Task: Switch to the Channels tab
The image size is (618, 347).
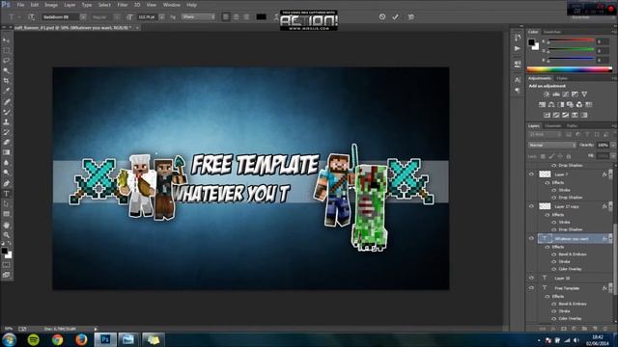Action: point(552,126)
